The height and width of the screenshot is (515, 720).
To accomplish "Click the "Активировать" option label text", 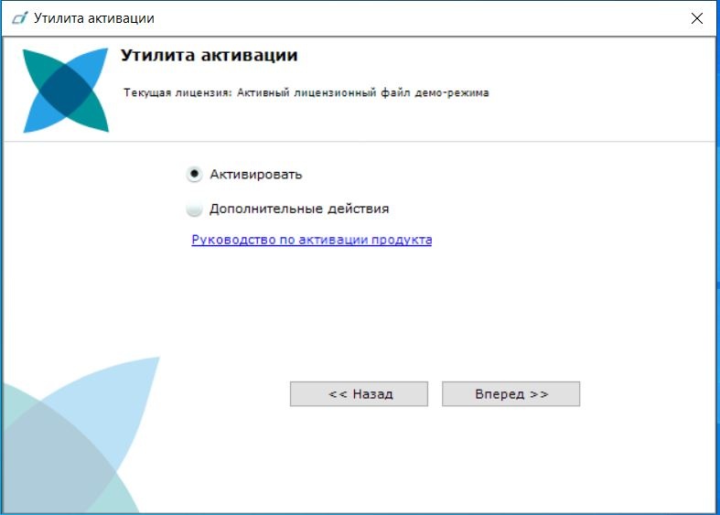I will [x=255, y=174].
